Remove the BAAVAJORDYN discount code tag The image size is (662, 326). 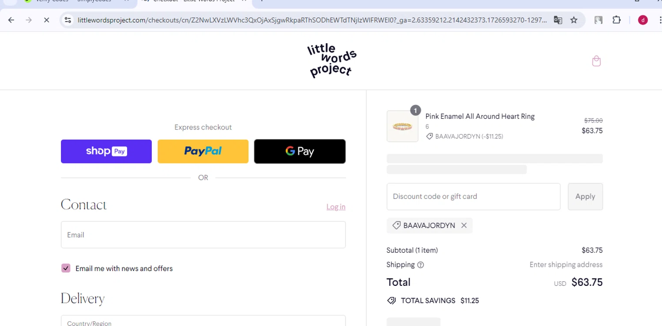pyautogui.click(x=464, y=225)
